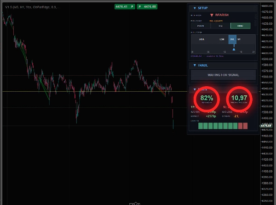Select the highlighted OVL killzone block

click(x=232, y=39)
